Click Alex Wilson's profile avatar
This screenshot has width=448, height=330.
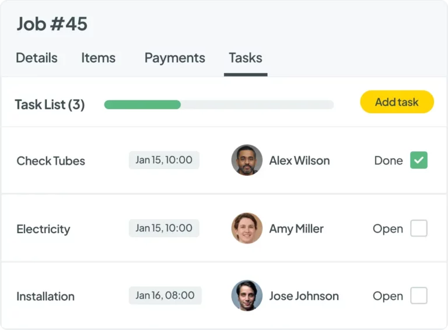click(x=247, y=160)
